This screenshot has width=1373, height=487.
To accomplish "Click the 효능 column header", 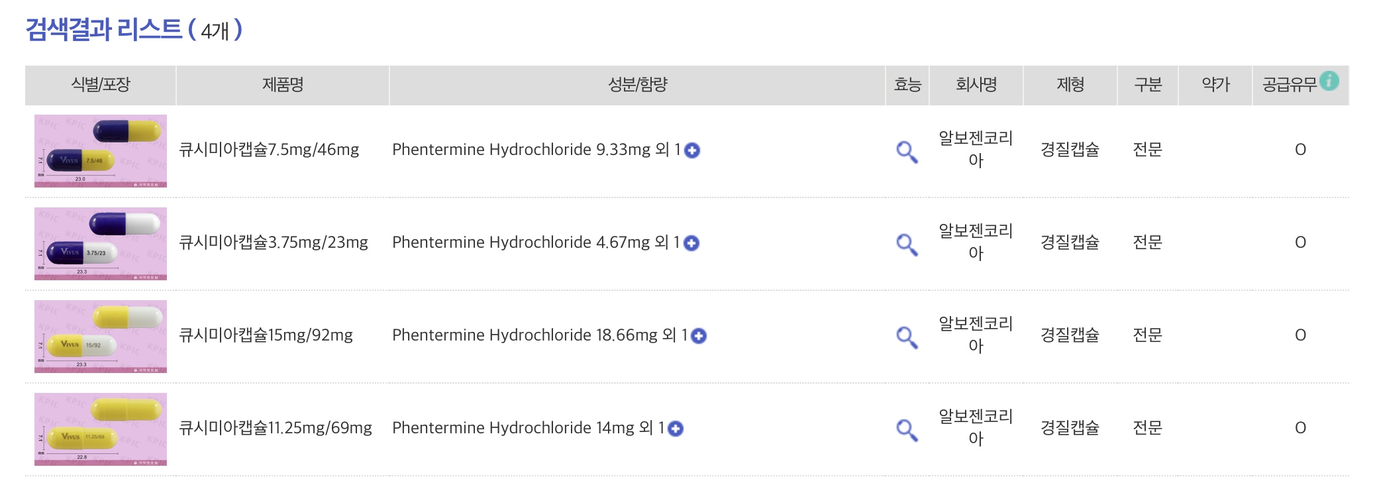I will pos(907,85).
